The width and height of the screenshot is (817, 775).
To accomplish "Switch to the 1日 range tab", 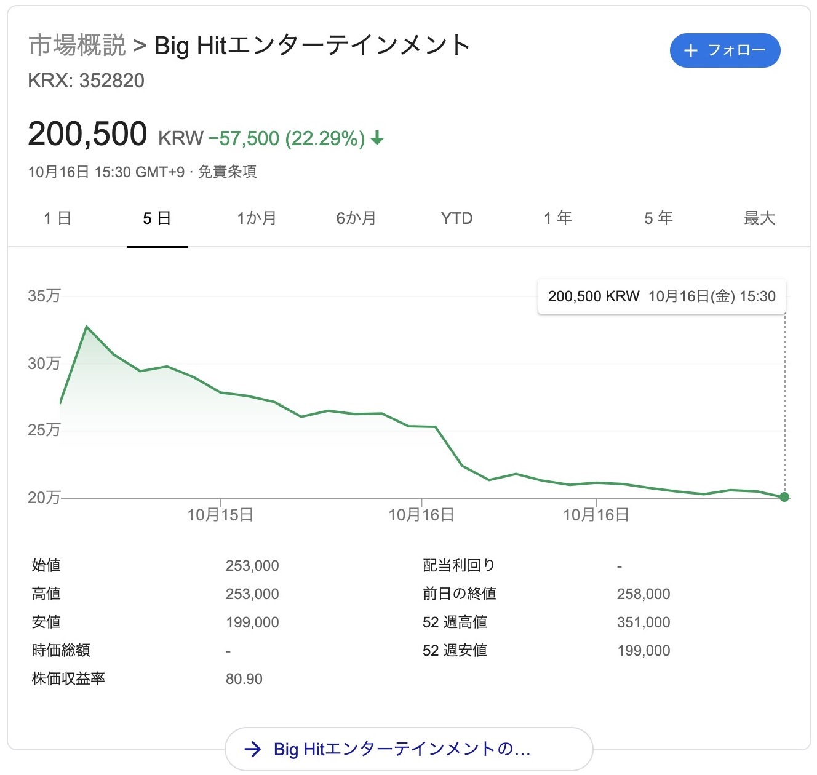I will (57, 218).
